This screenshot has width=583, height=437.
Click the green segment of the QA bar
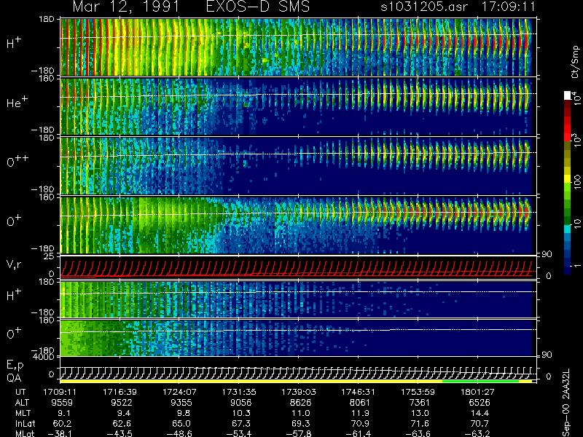pyautogui.click(x=480, y=381)
